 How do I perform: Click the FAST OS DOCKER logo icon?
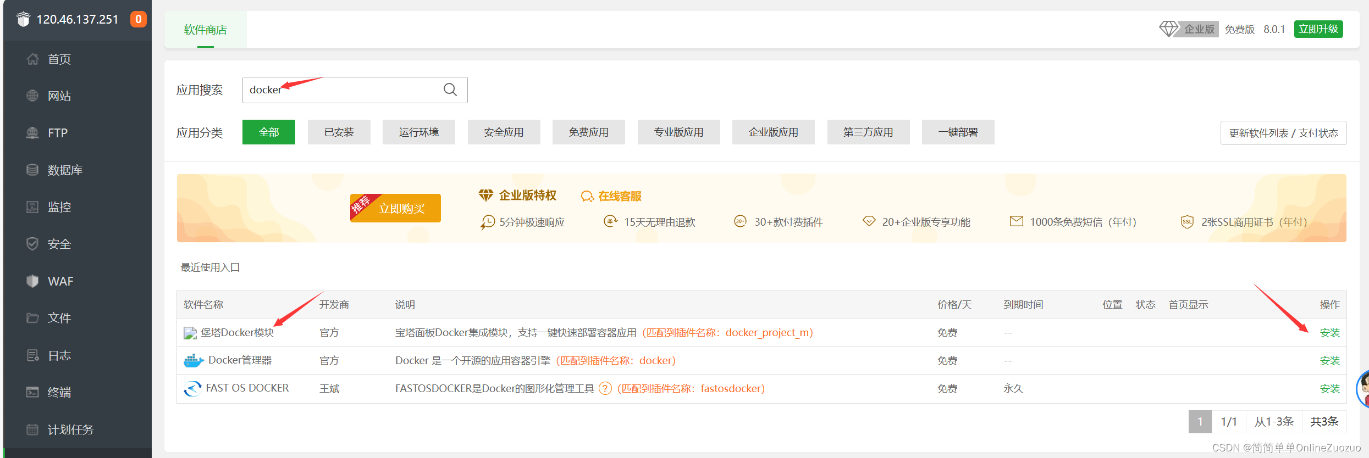(x=192, y=388)
